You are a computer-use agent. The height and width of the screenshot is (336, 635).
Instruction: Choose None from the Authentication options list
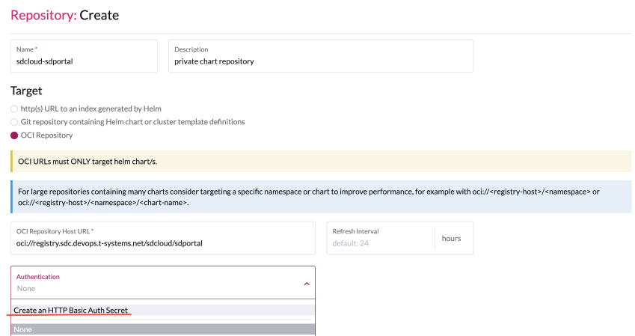tap(22, 329)
